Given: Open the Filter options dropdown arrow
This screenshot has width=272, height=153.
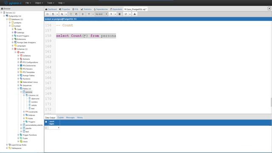Looking at the screenshot, I should tap(93, 14).
